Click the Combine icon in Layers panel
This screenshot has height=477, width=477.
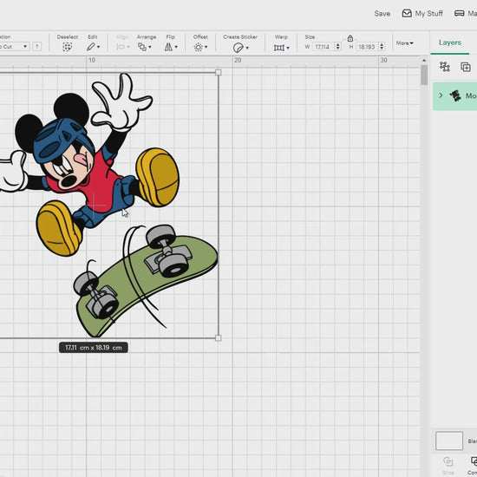474,462
